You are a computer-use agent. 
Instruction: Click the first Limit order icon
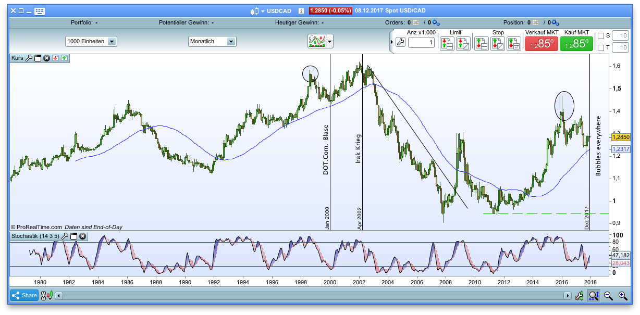(x=447, y=42)
